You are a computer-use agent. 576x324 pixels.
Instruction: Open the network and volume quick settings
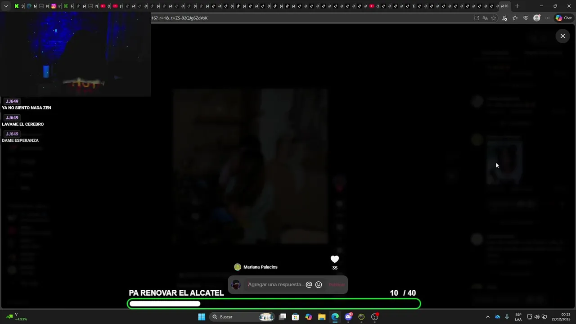537,317
